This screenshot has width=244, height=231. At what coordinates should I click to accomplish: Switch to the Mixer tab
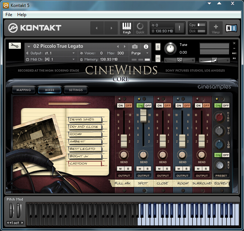50,90
